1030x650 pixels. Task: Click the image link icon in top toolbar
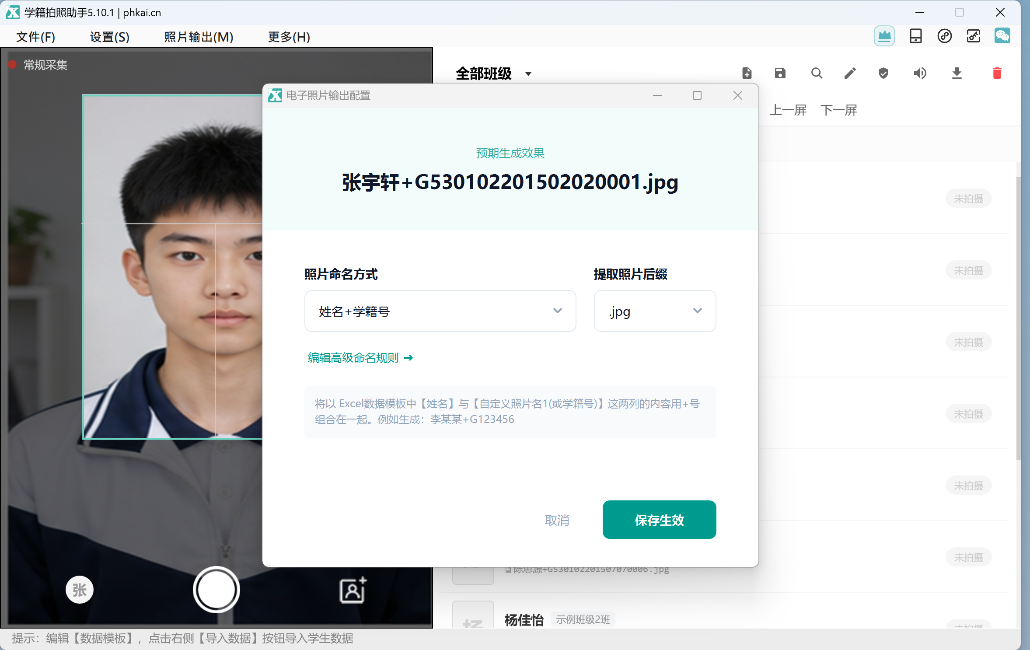coord(973,36)
